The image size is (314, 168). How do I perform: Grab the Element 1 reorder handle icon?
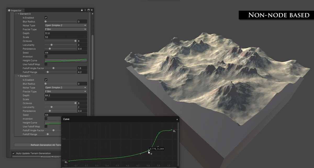click(x=16, y=76)
